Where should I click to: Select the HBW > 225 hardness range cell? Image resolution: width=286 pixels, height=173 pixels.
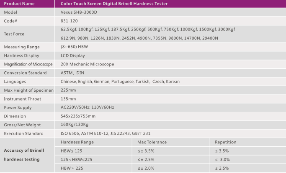[x=73, y=168]
